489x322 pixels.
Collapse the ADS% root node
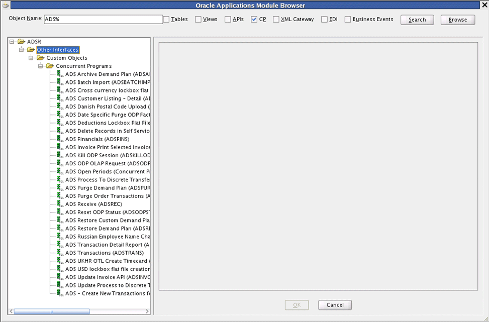coord(12,42)
